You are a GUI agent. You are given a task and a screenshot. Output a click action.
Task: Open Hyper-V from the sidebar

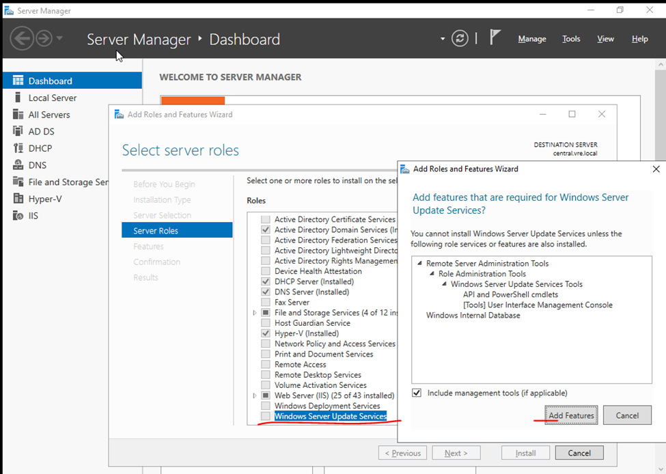tap(46, 199)
